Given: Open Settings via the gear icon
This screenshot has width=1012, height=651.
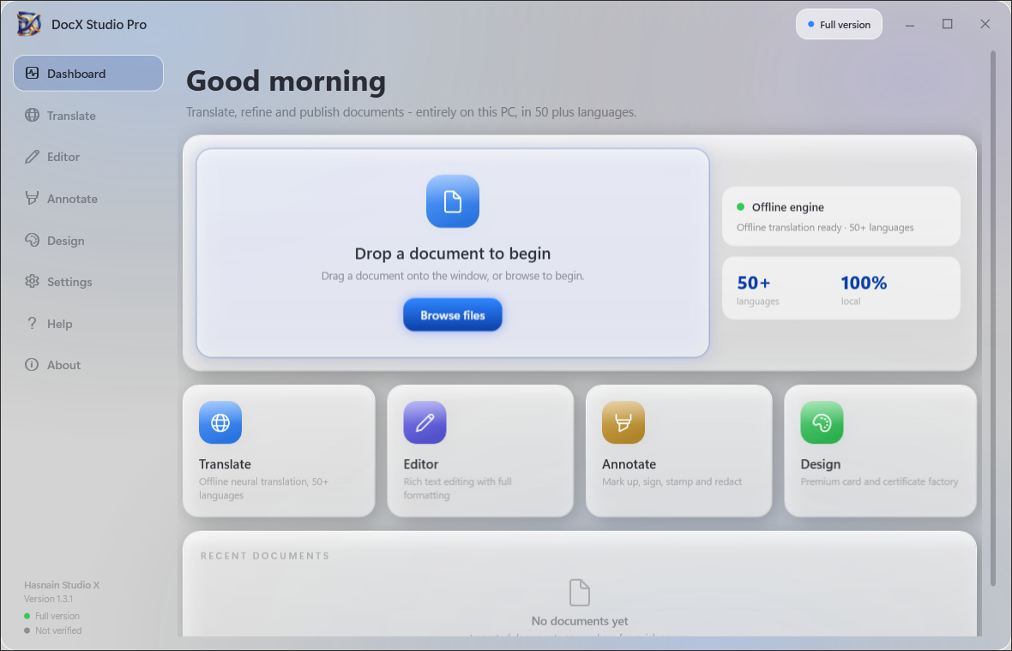Looking at the screenshot, I should tap(32, 282).
